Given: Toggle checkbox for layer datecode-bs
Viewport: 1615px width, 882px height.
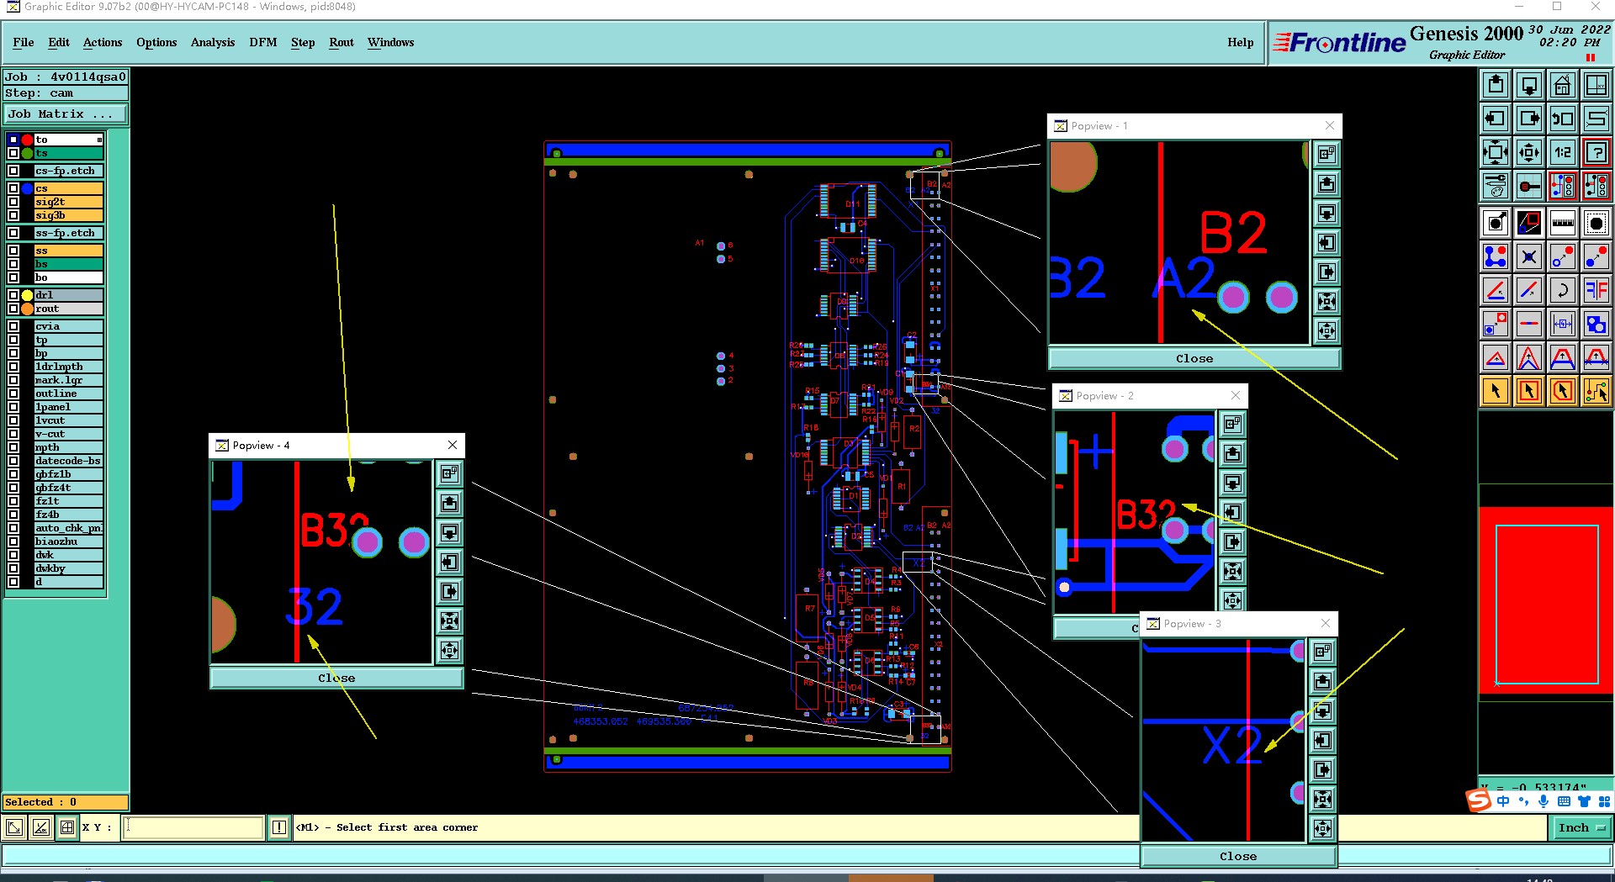Looking at the screenshot, I should click(13, 461).
